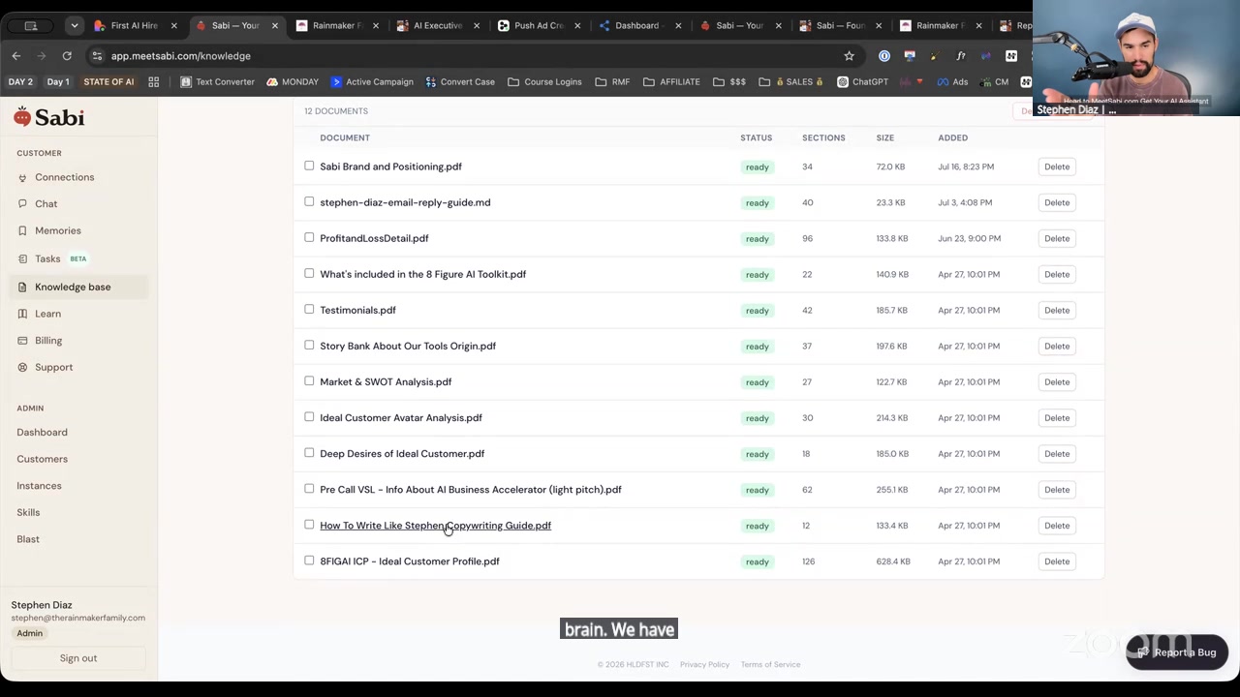Select the Deep Desires of Ideal Customer.pdf checkbox
1240x697 pixels.
point(309,453)
